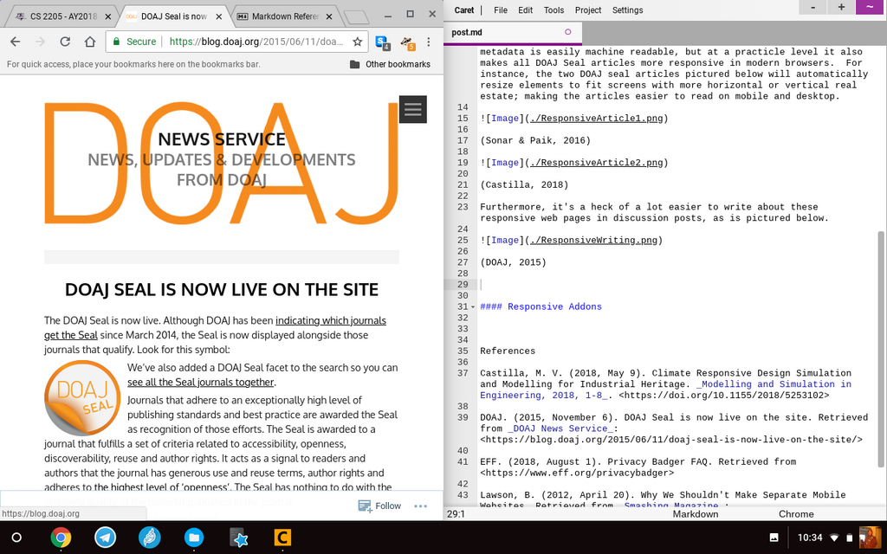This screenshot has width=887, height=554.
Task: Collapse the Responsive Addons heading fold
Action: [x=474, y=307]
